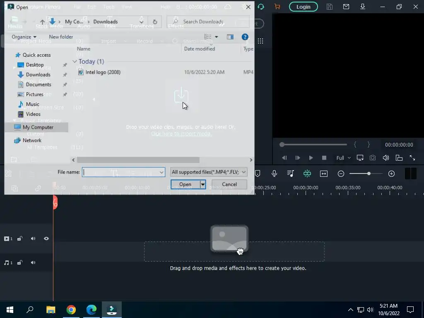Open the Full preview quality dropdown
This screenshot has height=318, width=424.
pos(343,158)
